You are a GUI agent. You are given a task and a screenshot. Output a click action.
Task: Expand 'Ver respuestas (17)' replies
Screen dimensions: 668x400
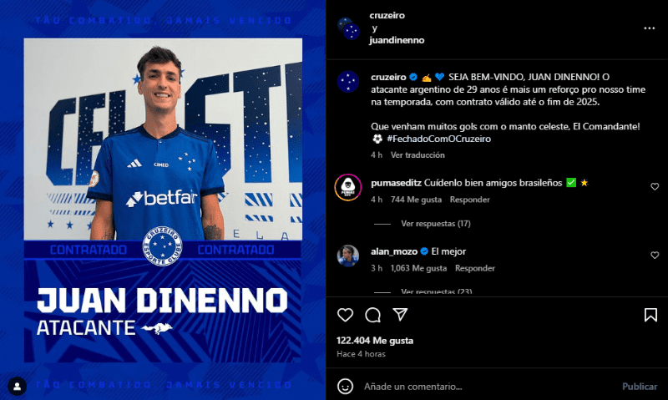coord(435,223)
